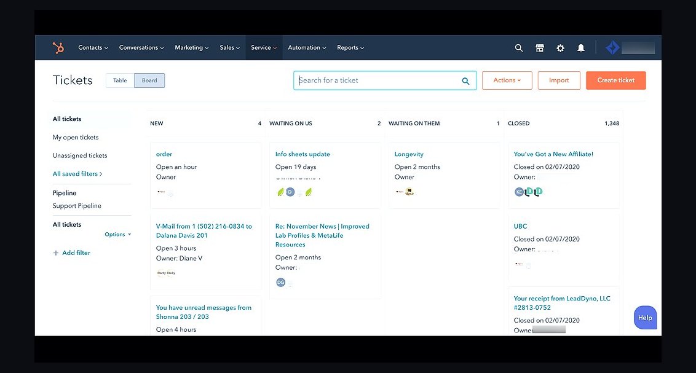Open the settings gear icon
This screenshot has width=696, height=373.
coord(561,48)
